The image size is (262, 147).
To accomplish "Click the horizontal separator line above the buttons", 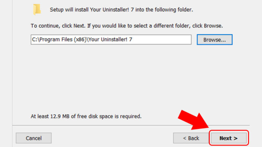I will click(x=131, y=125).
